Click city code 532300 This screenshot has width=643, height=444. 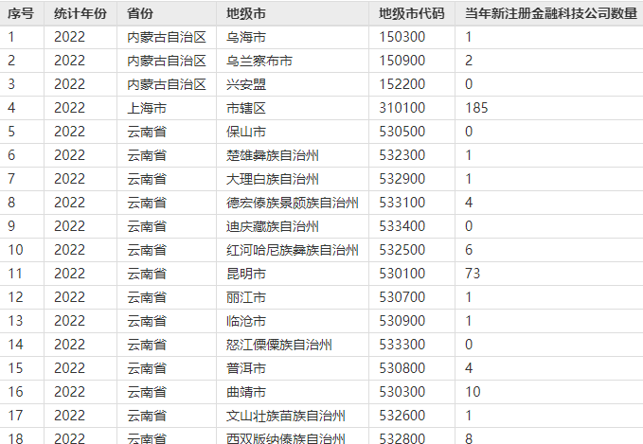coord(402,155)
